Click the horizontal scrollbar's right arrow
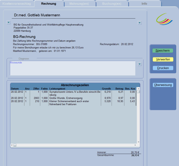This screenshot has height=166, width=179. [x=135, y=145]
